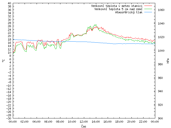
Task: Click the 10:00 time axis label
Action: pyautogui.click(x=72, y=122)
